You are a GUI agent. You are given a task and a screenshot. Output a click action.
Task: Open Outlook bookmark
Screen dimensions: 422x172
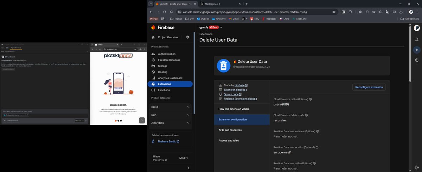tap(203, 19)
